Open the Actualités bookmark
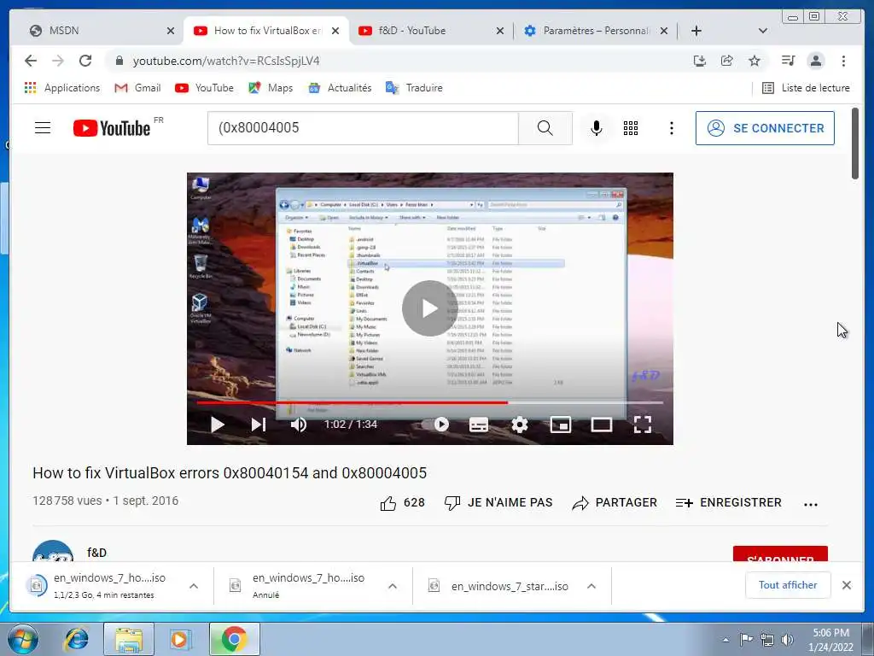The height and width of the screenshot is (656, 874). pos(340,88)
